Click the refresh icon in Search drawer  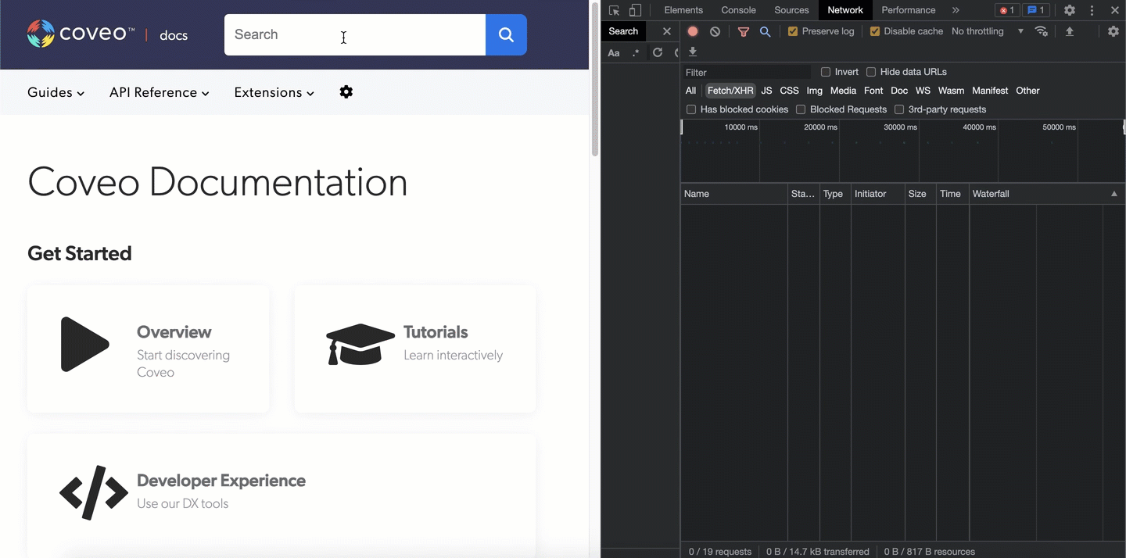(x=658, y=52)
